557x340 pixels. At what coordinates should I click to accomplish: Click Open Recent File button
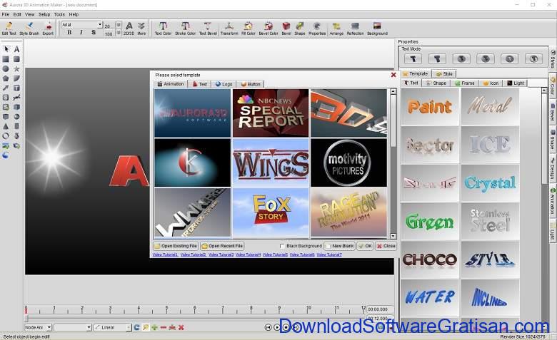tap(222, 246)
